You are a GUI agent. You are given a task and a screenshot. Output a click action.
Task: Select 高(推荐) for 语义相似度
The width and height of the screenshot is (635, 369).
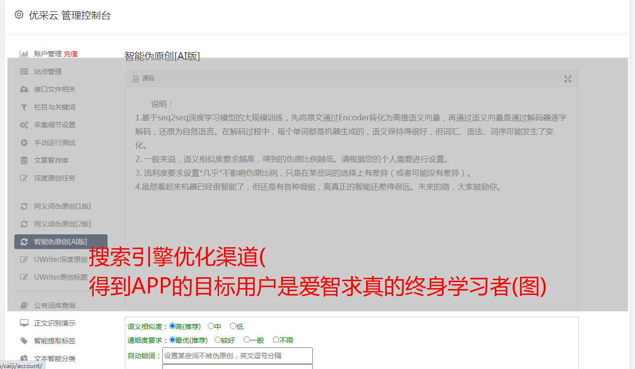[x=172, y=326]
